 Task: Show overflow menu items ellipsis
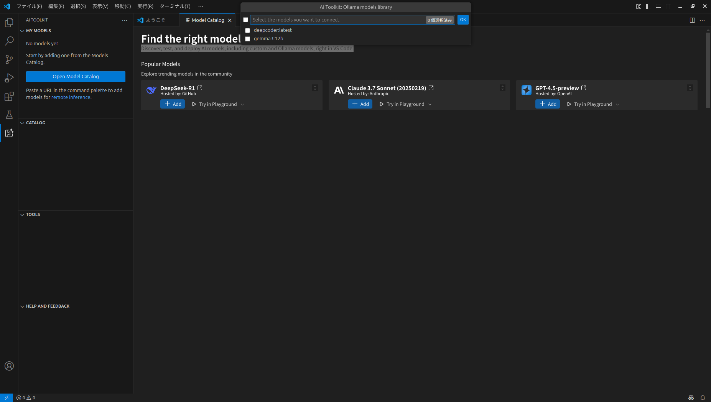[201, 7]
